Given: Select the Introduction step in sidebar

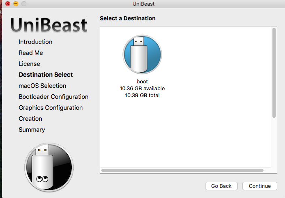Looking at the screenshot, I should pyautogui.click(x=35, y=42).
